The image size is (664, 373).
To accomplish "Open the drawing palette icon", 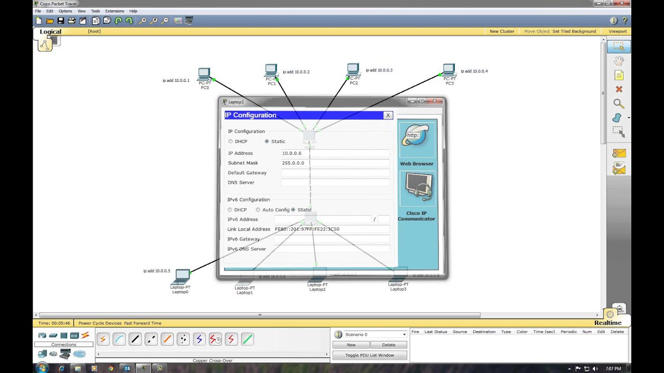I will click(x=178, y=21).
